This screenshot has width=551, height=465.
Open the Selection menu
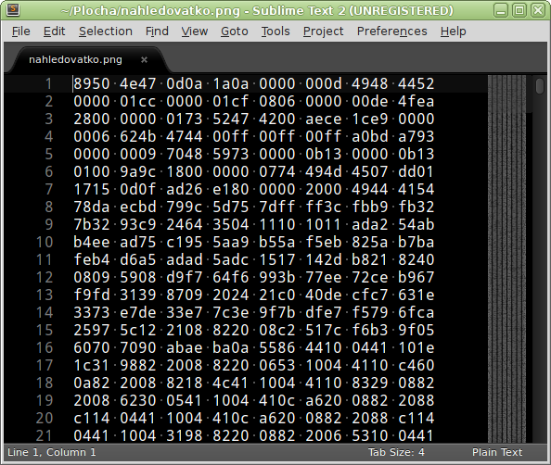tap(106, 31)
